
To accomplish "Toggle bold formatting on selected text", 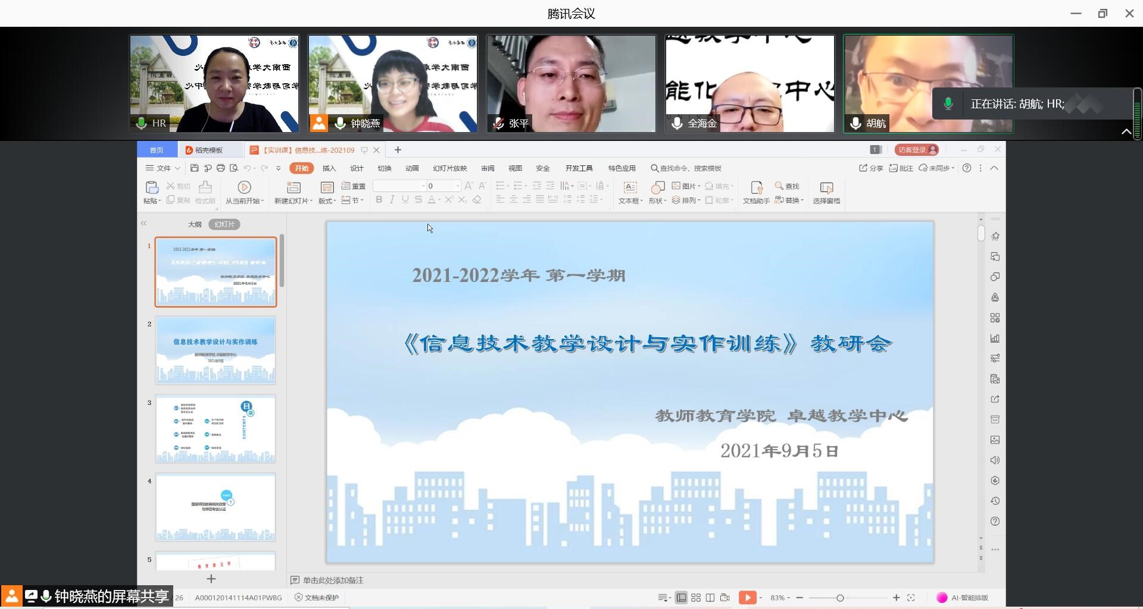I will click(379, 200).
